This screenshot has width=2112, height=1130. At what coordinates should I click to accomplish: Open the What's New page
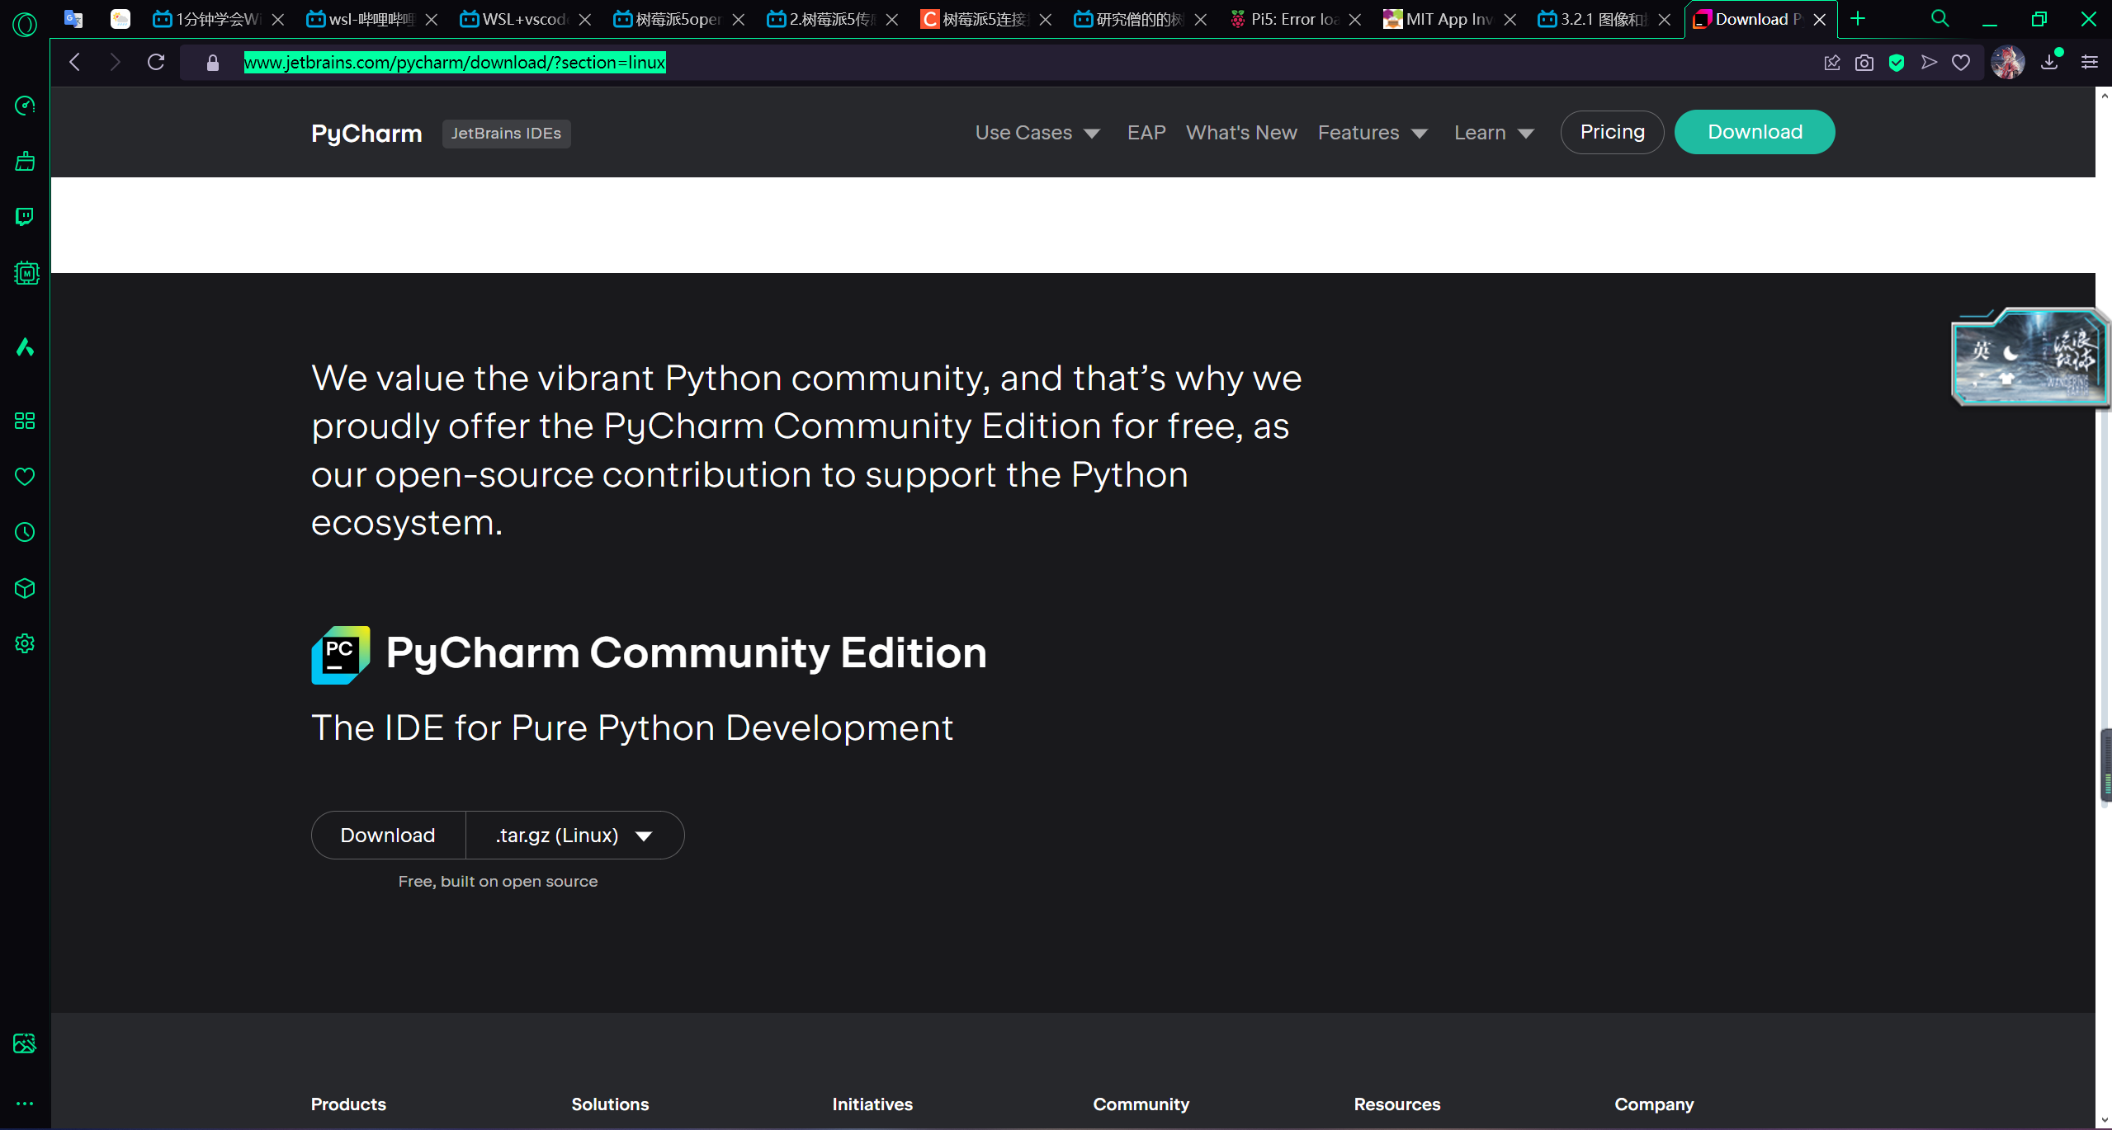coord(1241,133)
